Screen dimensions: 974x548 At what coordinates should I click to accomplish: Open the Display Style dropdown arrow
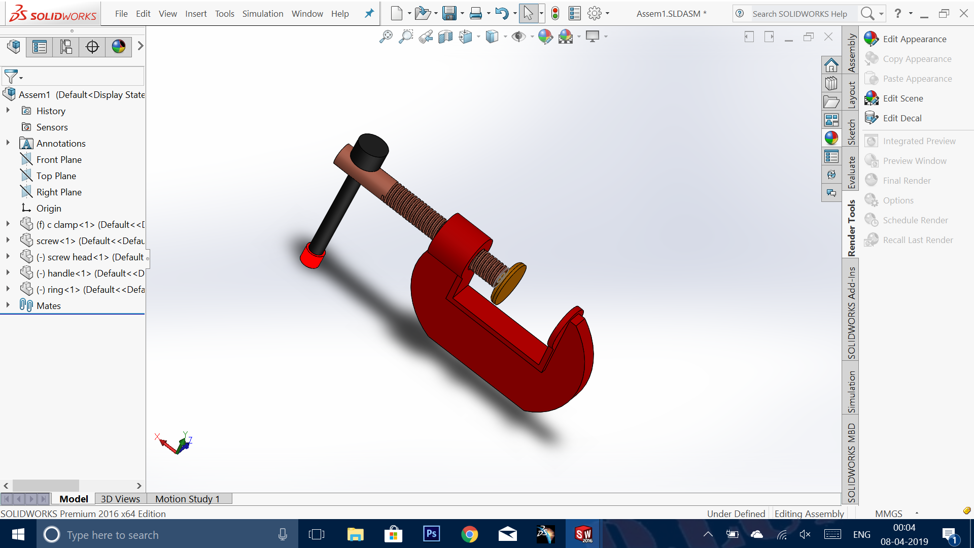tap(505, 37)
